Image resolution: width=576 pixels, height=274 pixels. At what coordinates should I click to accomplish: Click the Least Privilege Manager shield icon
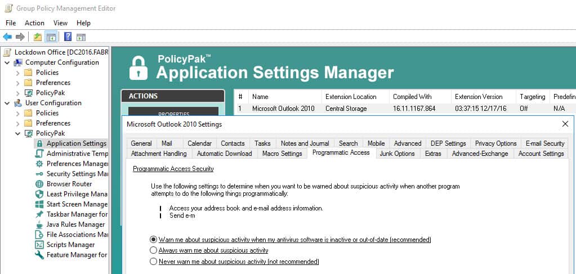pos(39,194)
